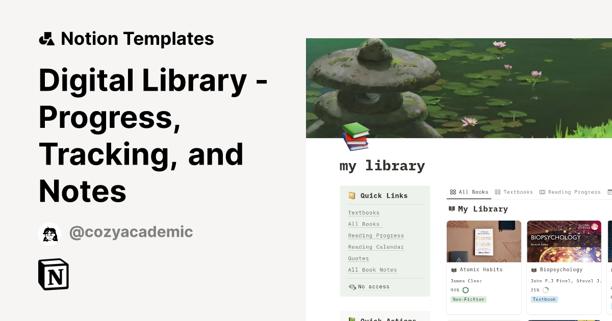Click the notebook icon beside Quick Links
Viewport: 612px width, 321px height.
(x=351, y=195)
